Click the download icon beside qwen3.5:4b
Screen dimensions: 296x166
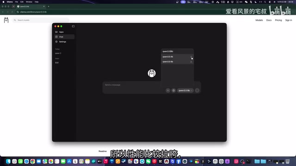click(x=191, y=57)
